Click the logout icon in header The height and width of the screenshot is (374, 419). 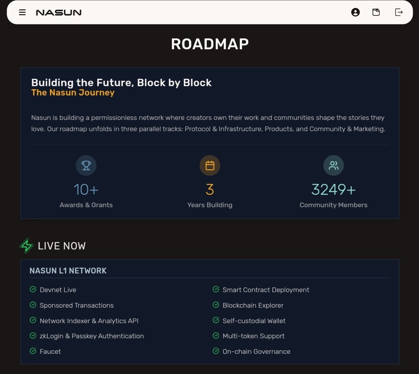tap(399, 12)
